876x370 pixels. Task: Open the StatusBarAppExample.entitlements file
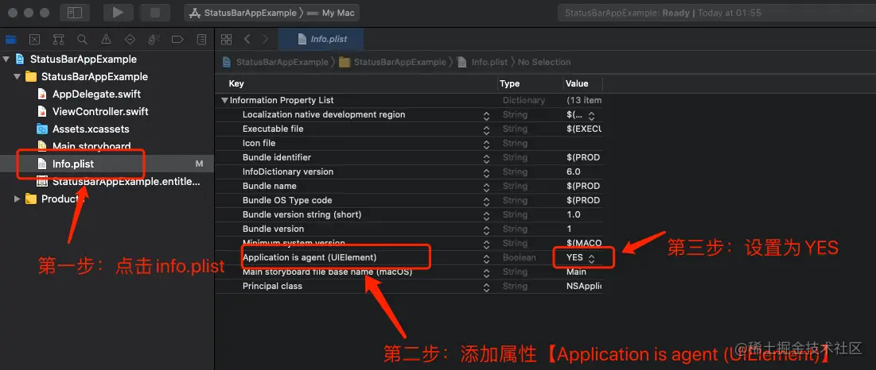click(126, 182)
